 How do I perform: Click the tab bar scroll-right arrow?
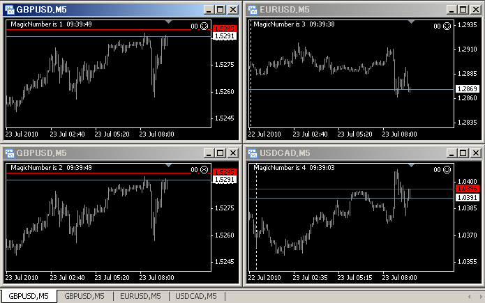point(481,297)
